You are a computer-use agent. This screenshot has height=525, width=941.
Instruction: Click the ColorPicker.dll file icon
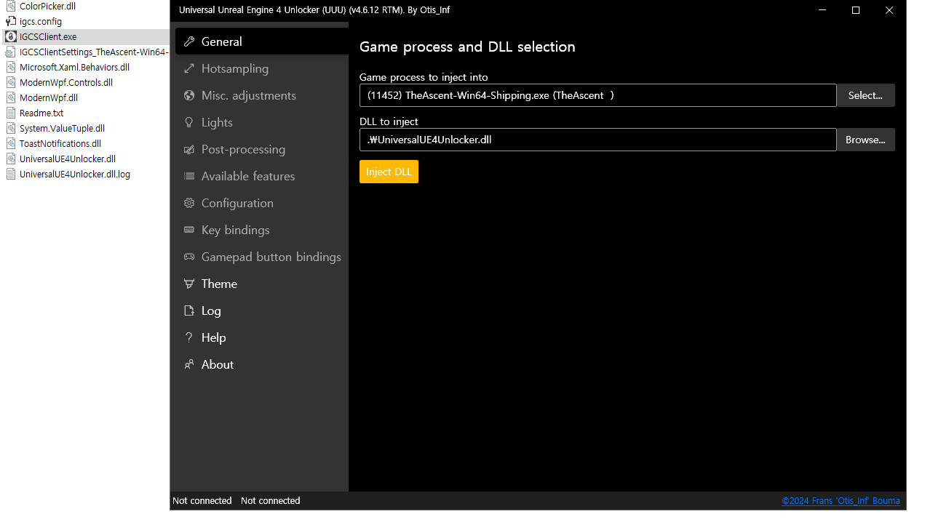(11, 6)
